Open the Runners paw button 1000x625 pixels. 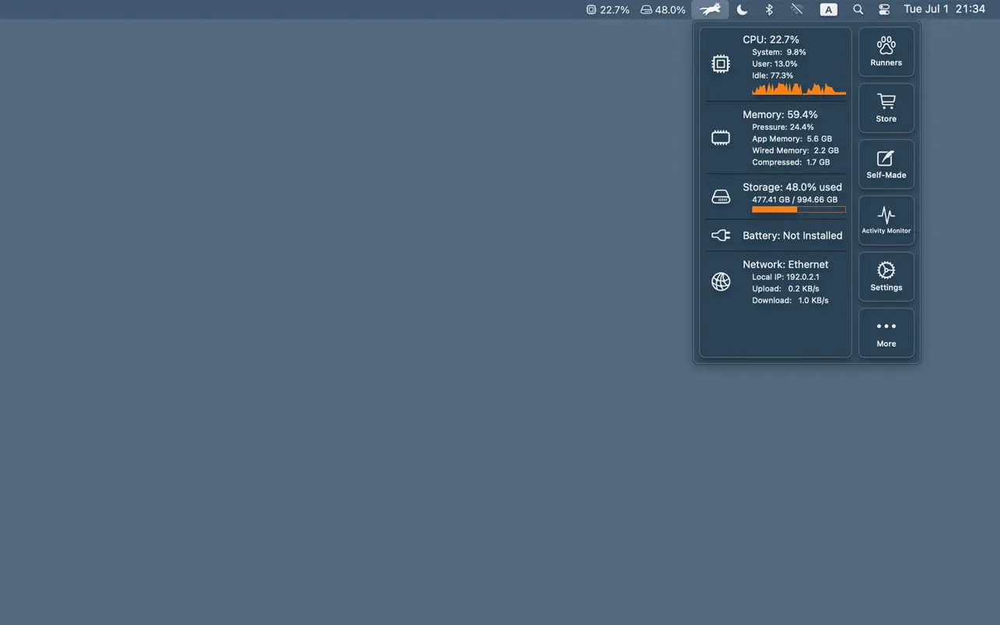point(886,52)
